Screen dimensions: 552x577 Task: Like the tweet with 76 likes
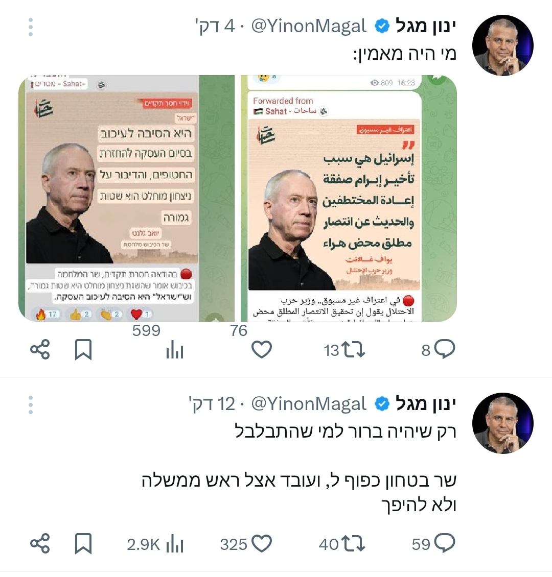(x=262, y=350)
